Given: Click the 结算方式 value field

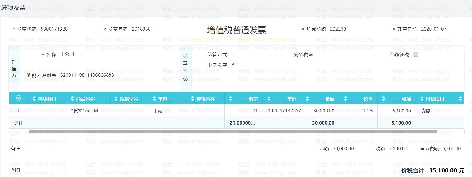Looking at the screenshot, I should pos(233,54).
